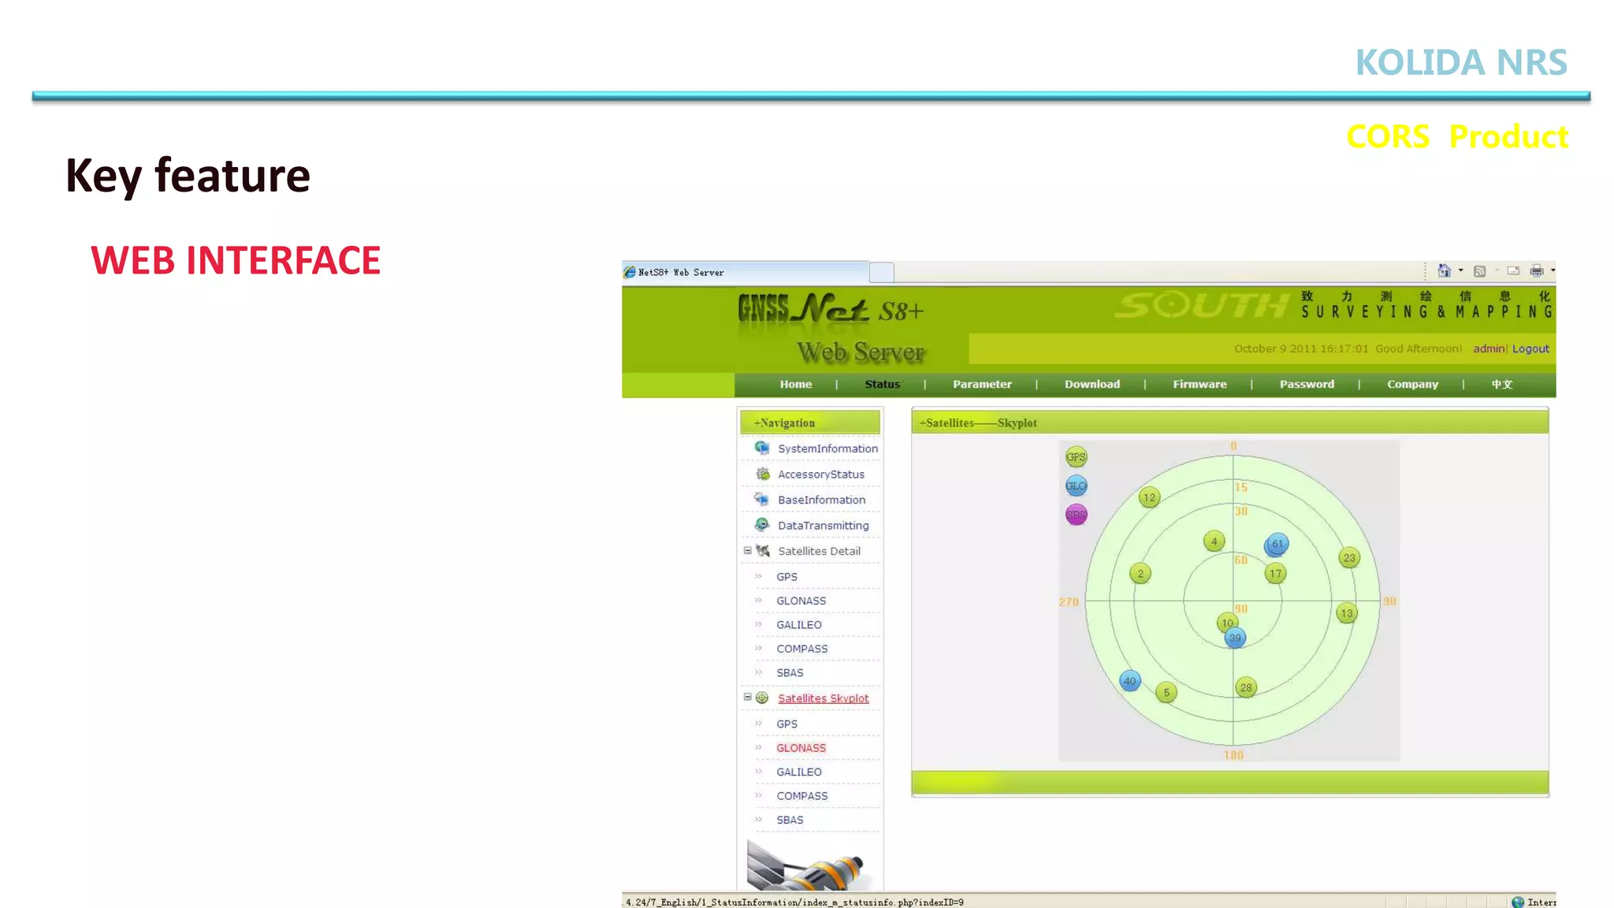
Task: Select GPS satellite 10 on skyplot
Action: pyautogui.click(x=1227, y=622)
